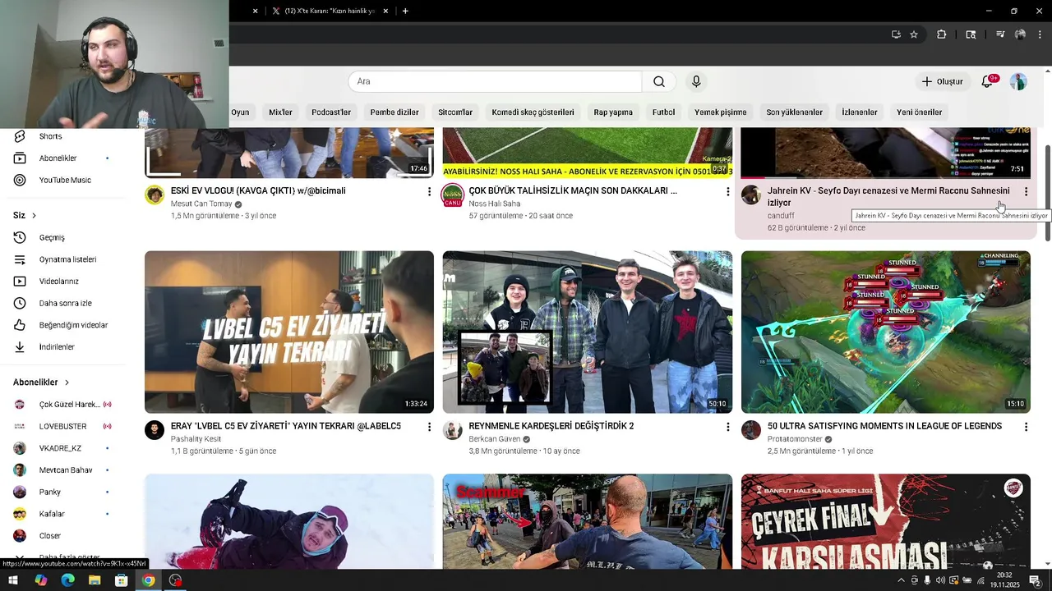Open ÇEYREK FİNAL KARŞILAŞMASI video thumbnail
The height and width of the screenshot is (591, 1052).
click(886, 521)
